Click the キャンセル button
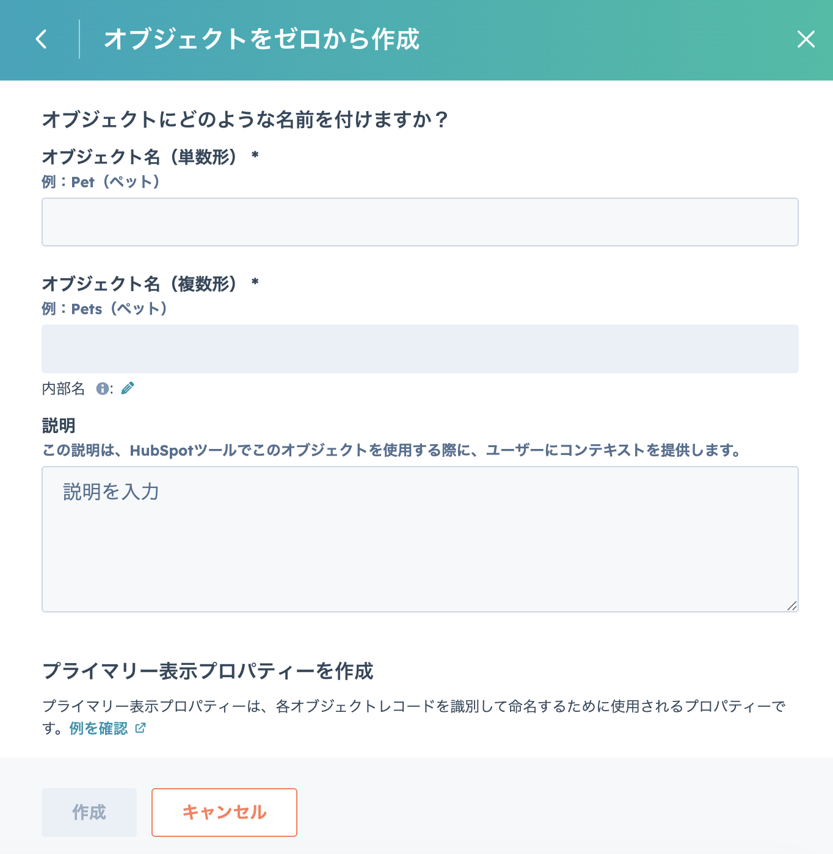The height and width of the screenshot is (854, 833). tap(224, 813)
